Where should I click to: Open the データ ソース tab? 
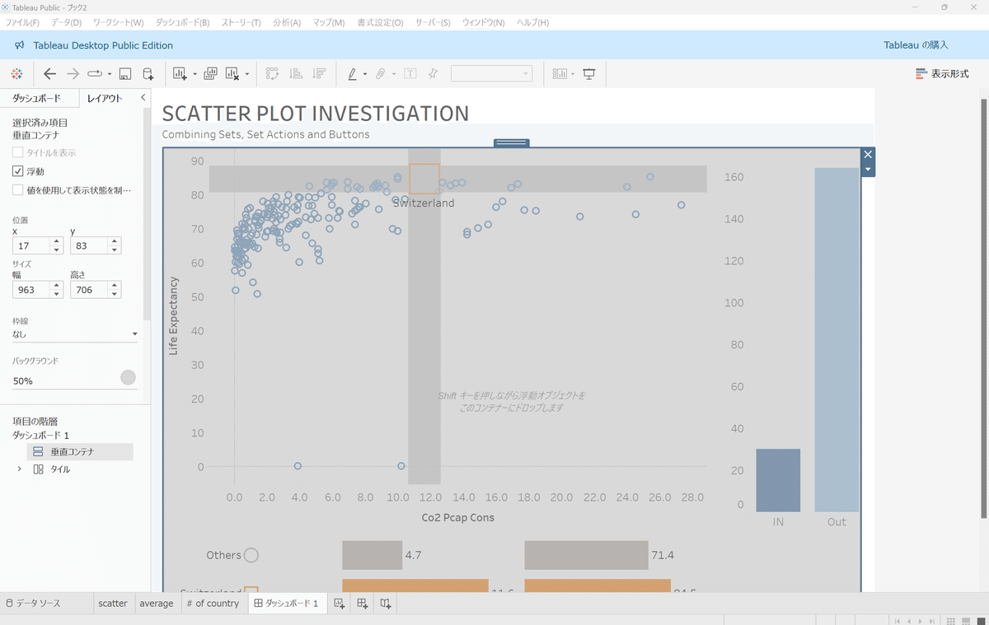click(x=33, y=604)
